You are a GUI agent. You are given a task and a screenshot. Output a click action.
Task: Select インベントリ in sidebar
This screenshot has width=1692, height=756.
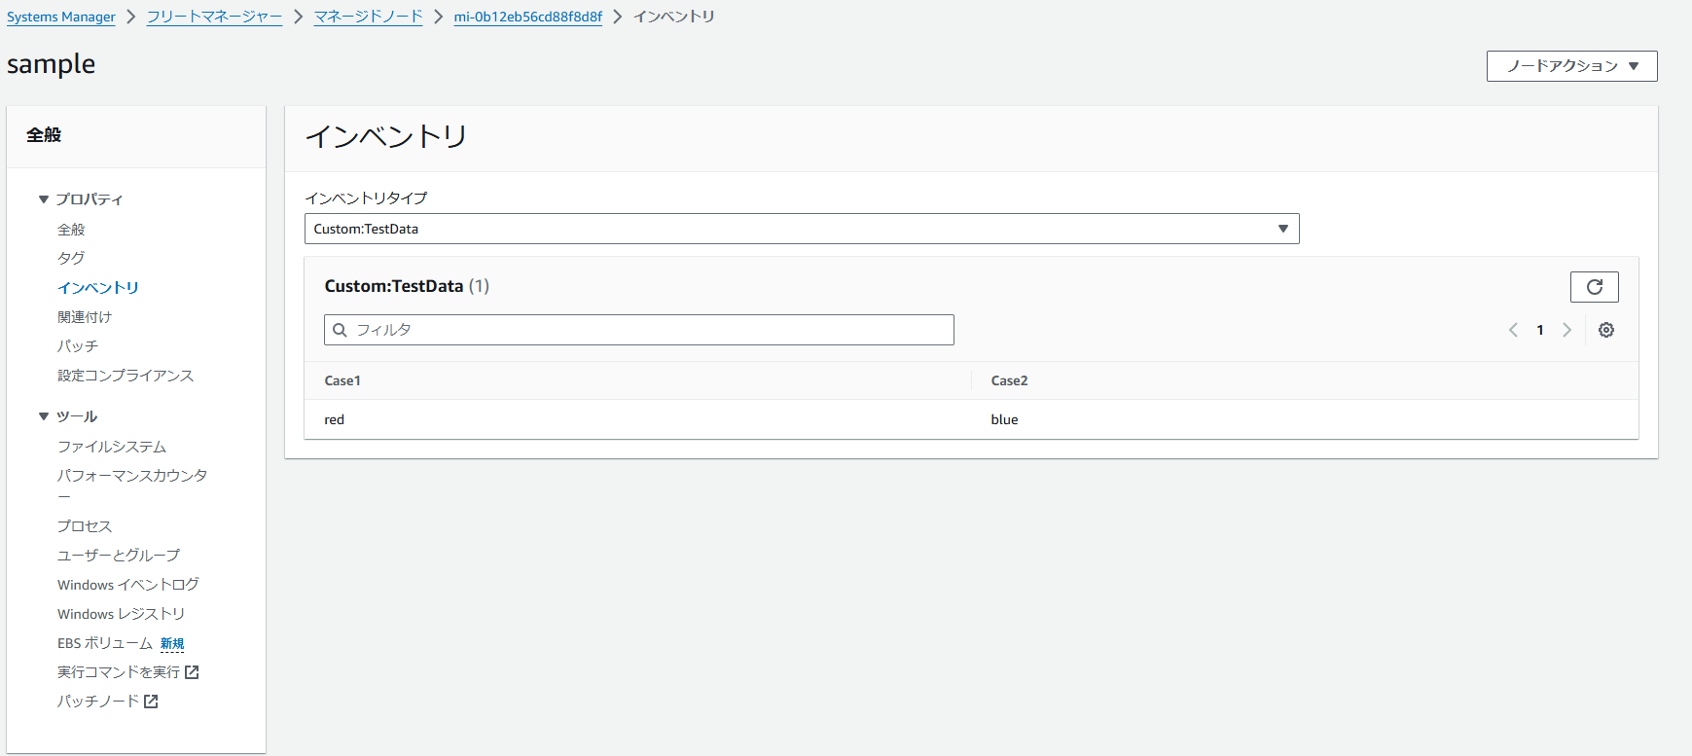[98, 288]
